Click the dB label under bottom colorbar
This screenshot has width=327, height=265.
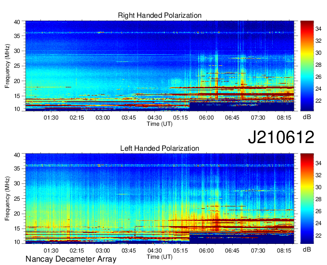click(x=307, y=249)
